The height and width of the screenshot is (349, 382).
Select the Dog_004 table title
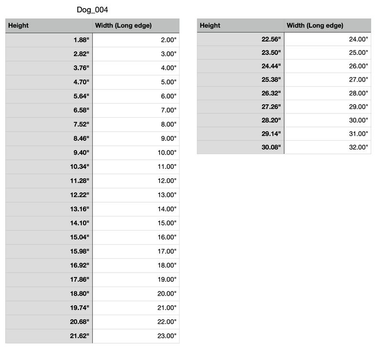pos(92,10)
